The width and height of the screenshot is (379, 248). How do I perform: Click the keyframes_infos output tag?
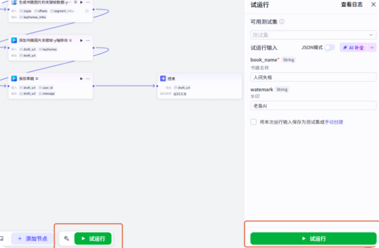(33, 17)
